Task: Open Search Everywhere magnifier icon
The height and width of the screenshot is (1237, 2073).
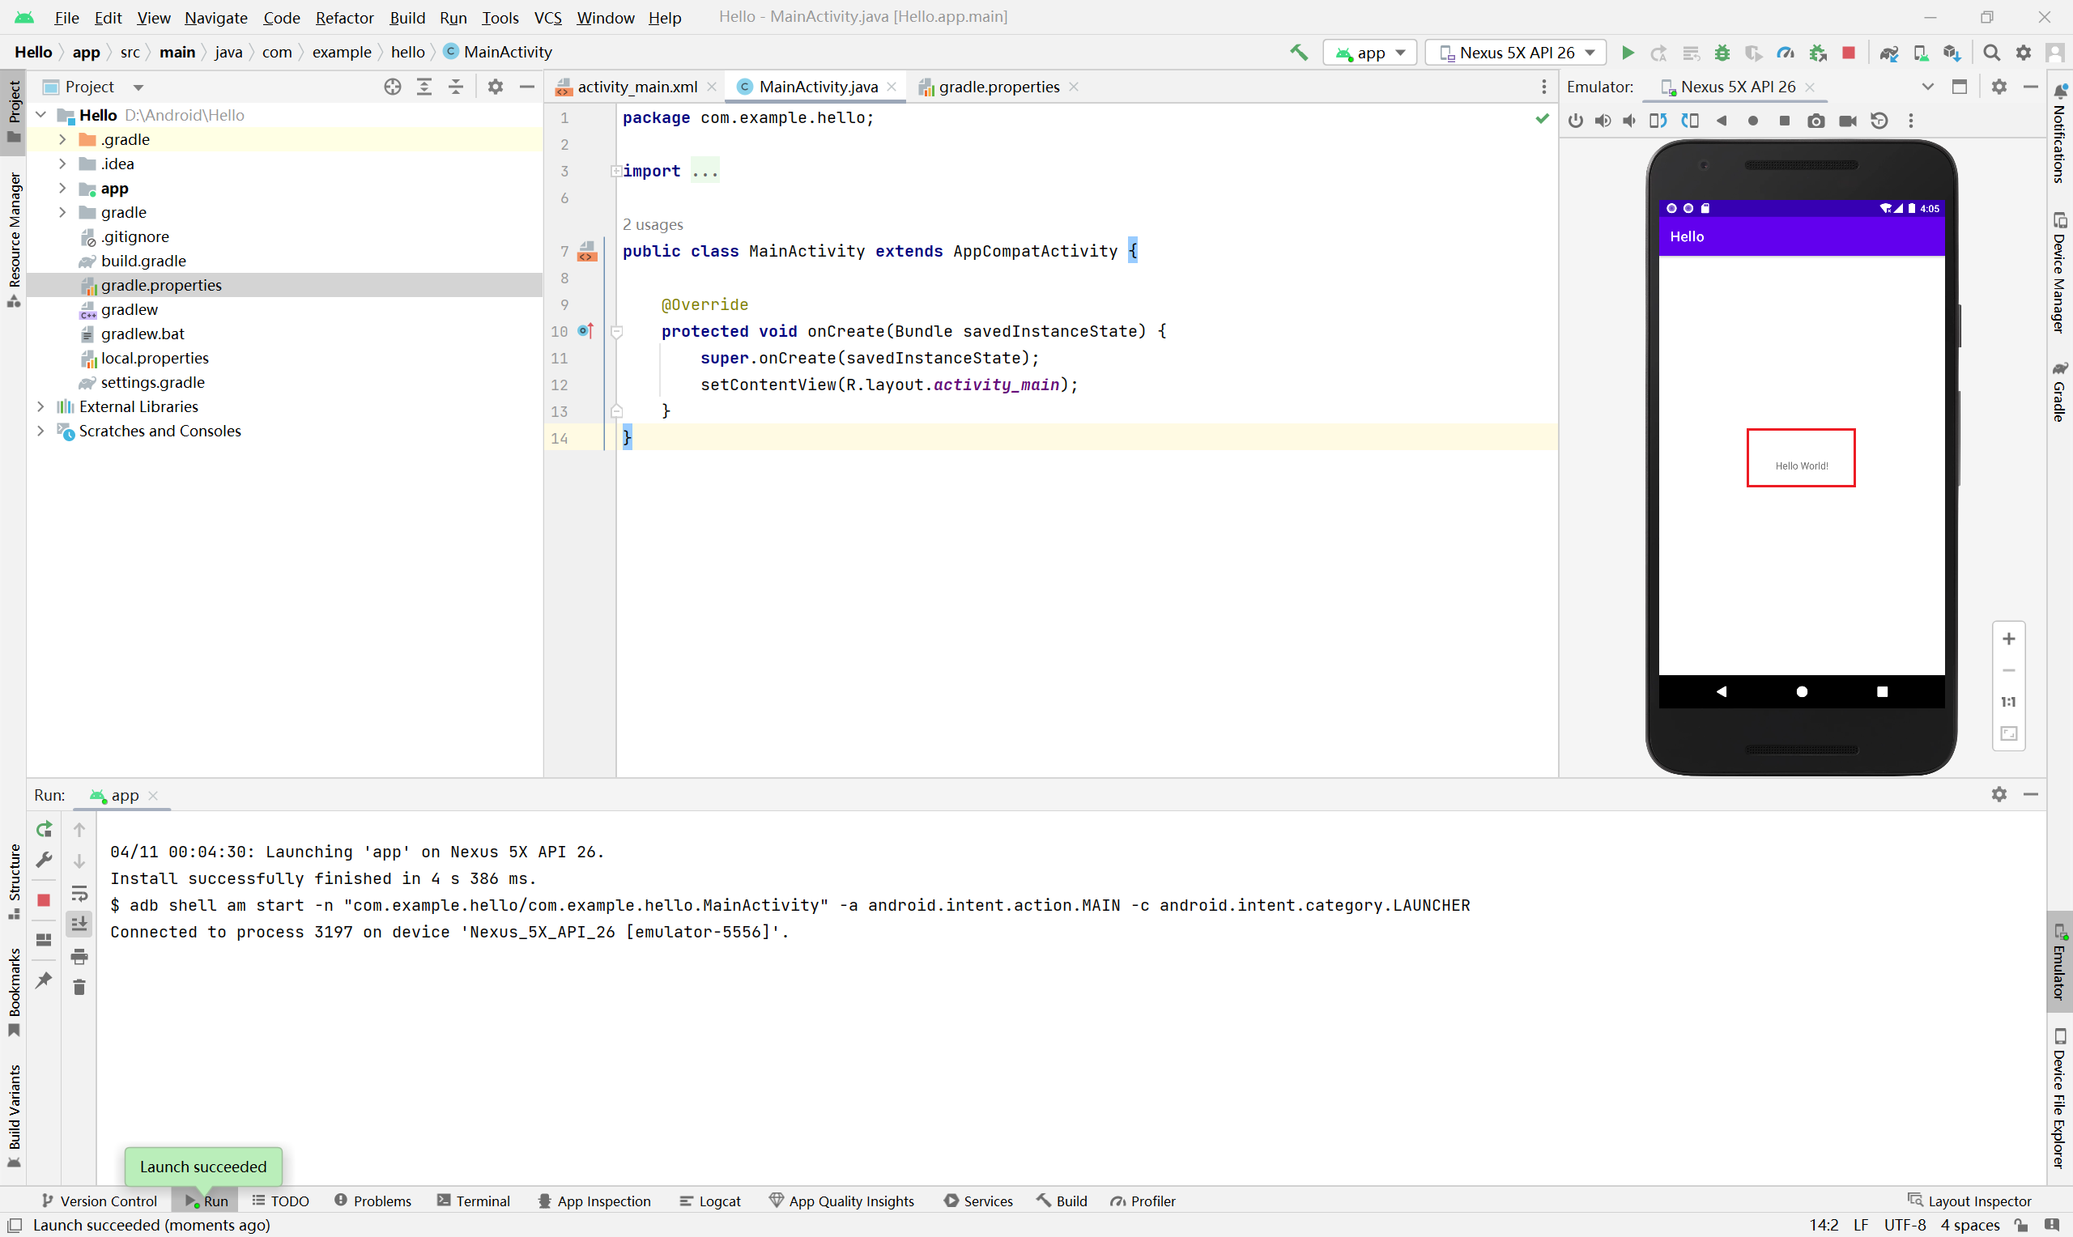Action: pyautogui.click(x=1991, y=53)
